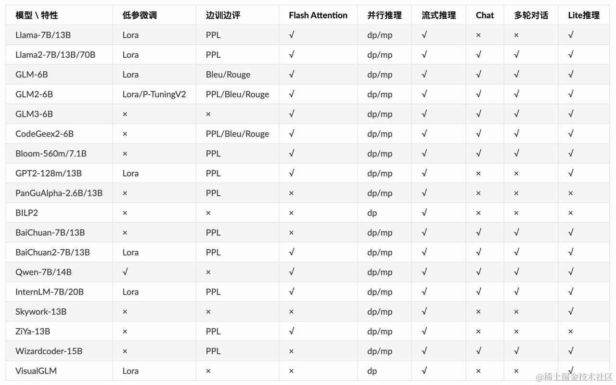
Task: Select the "Flash Attention" column header
Action: pyautogui.click(x=318, y=15)
